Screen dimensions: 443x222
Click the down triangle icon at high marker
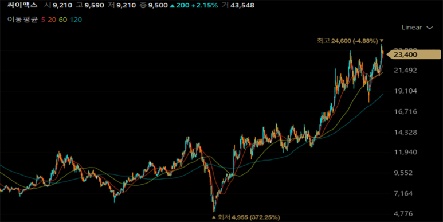pos(382,41)
